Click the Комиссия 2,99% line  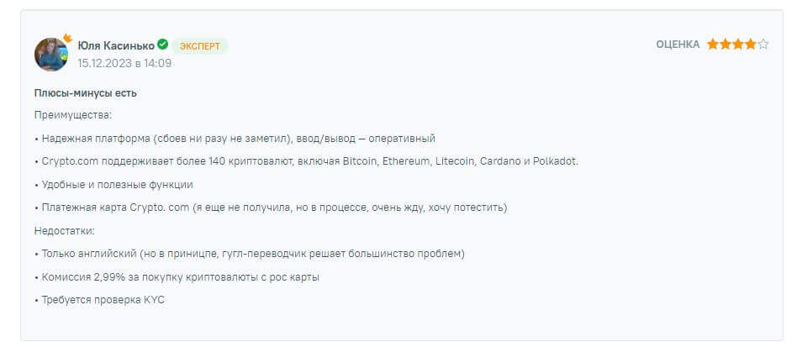pos(177,276)
